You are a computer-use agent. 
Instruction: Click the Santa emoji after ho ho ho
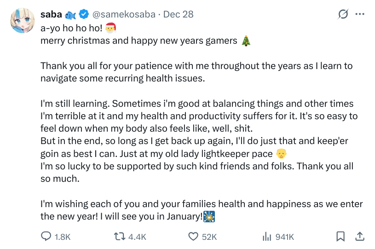[111, 27]
